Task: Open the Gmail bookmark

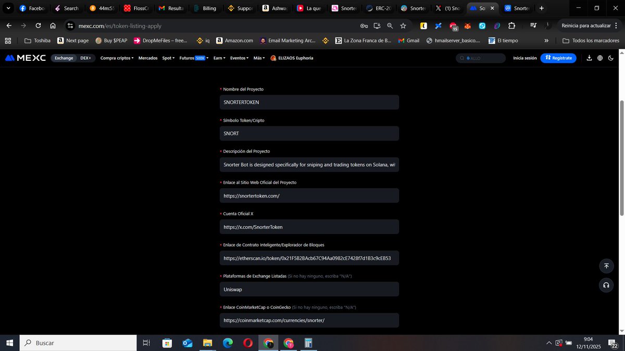Action: (x=409, y=41)
